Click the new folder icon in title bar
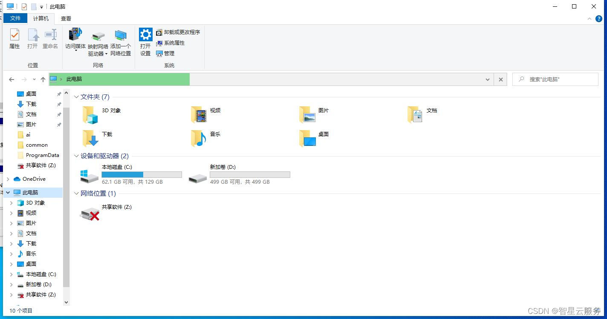 tap(34, 7)
